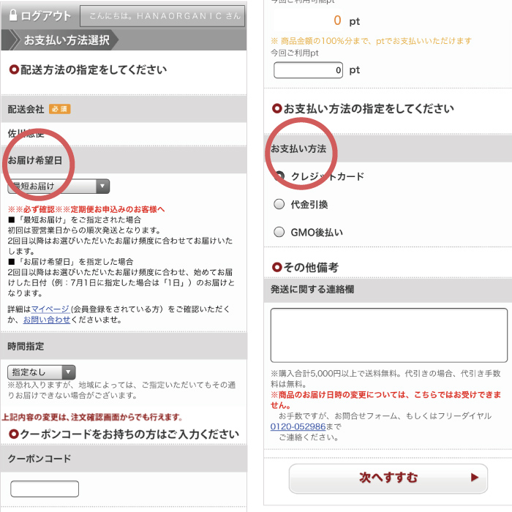This screenshot has height=512, width=512.
Task: Click the arrow icon on the 次へすすむ button
Action: pos(474,478)
